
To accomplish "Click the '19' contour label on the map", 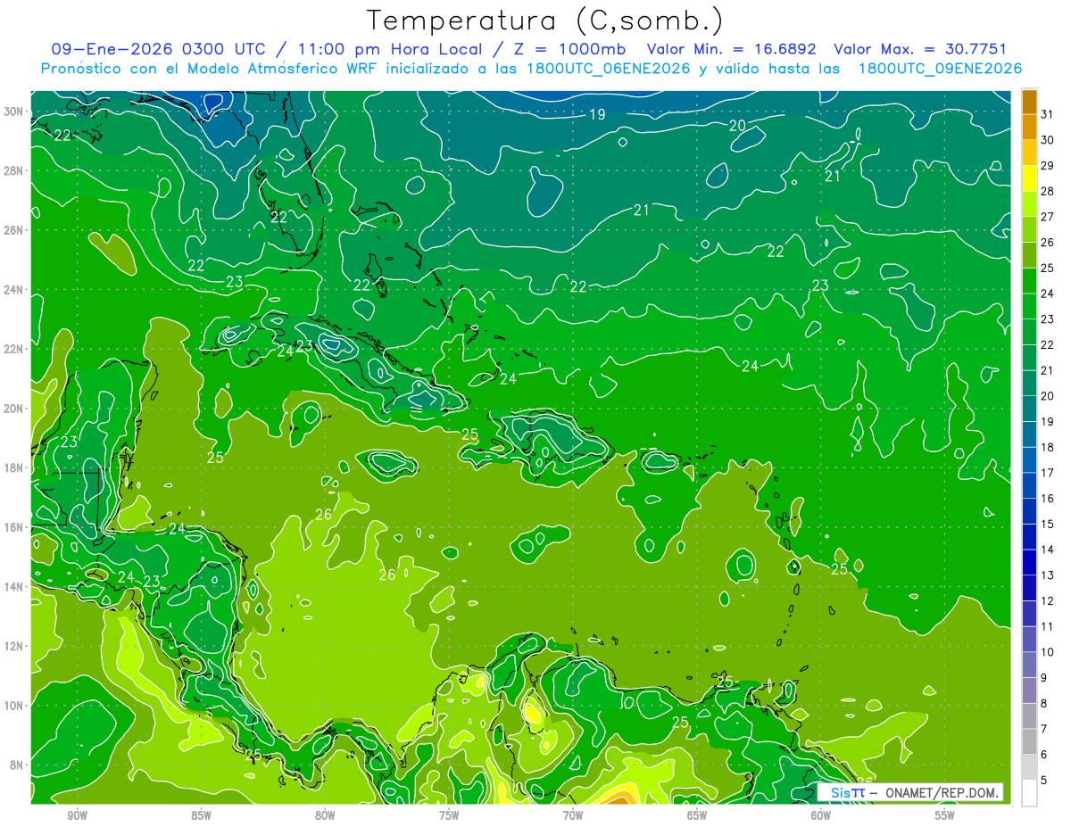I will 597,114.
